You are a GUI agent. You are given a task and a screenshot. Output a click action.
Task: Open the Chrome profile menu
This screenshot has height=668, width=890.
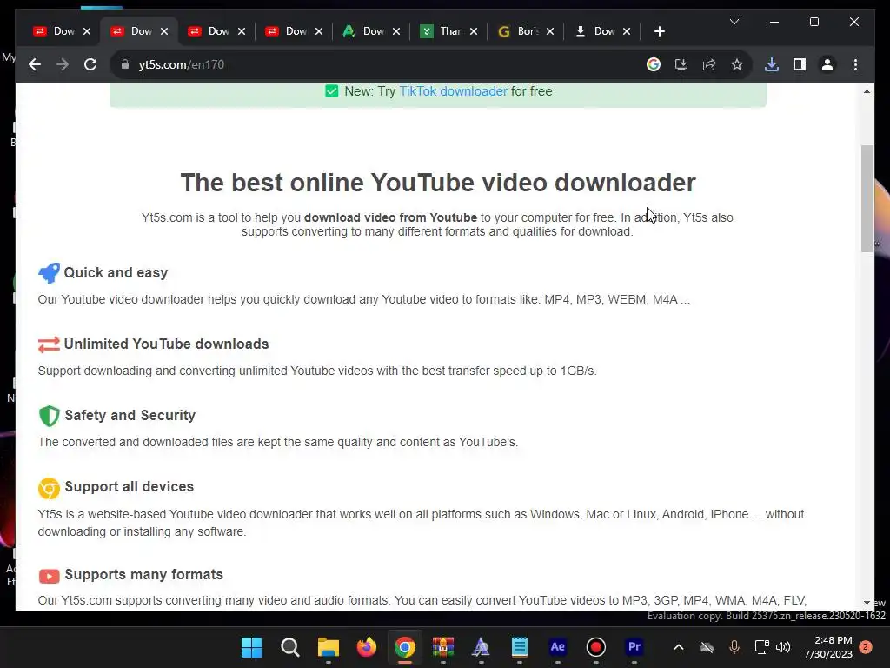827,64
